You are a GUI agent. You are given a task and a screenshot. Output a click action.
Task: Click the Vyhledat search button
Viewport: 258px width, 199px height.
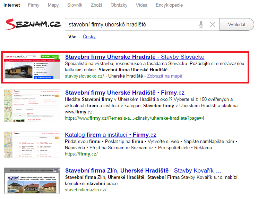[237, 24]
